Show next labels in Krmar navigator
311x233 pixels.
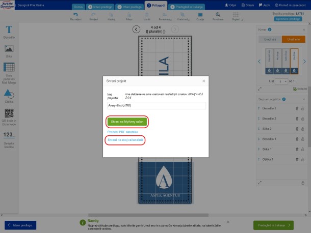(304, 62)
